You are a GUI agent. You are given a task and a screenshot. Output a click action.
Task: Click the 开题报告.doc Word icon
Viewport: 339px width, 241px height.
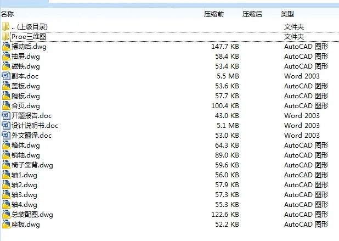[x=6, y=116]
